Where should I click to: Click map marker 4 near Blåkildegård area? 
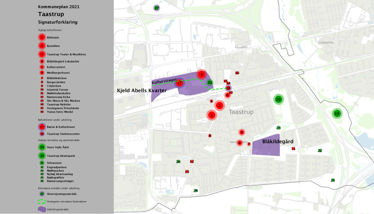(240, 143)
